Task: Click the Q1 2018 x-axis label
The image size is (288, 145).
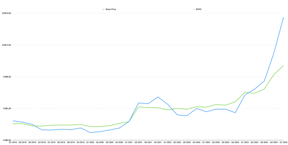Action: pos(13,142)
